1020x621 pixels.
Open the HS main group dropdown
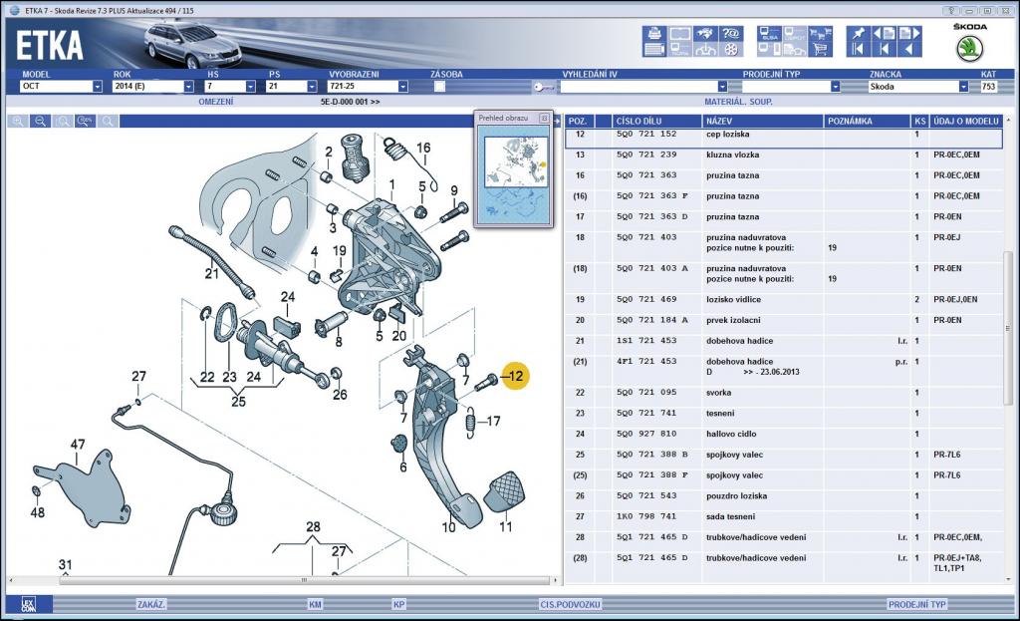[250, 87]
